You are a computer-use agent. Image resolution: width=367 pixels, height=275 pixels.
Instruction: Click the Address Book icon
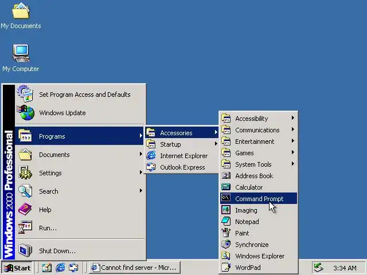click(226, 175)
